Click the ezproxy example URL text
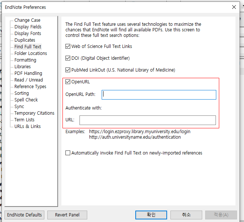Image resolution: width=244 pixels, height=222 pixels. tap(140, 132)
